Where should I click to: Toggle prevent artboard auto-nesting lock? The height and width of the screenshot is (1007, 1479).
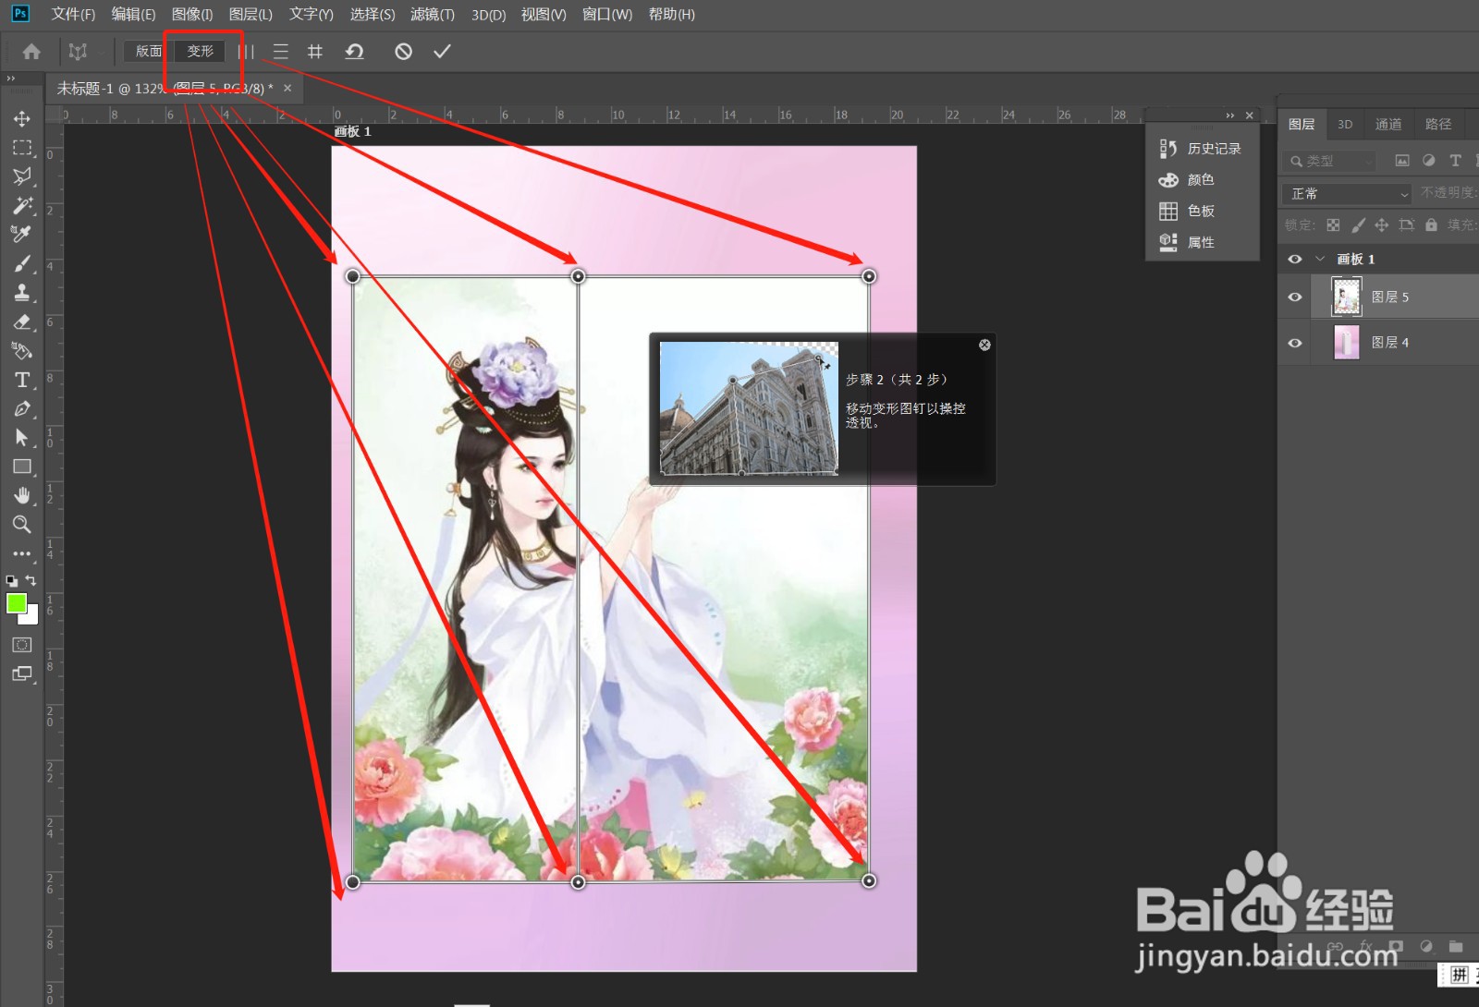[x=1407, y=224]
